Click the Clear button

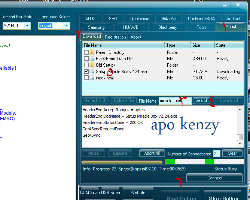click(x=232, y=153)
